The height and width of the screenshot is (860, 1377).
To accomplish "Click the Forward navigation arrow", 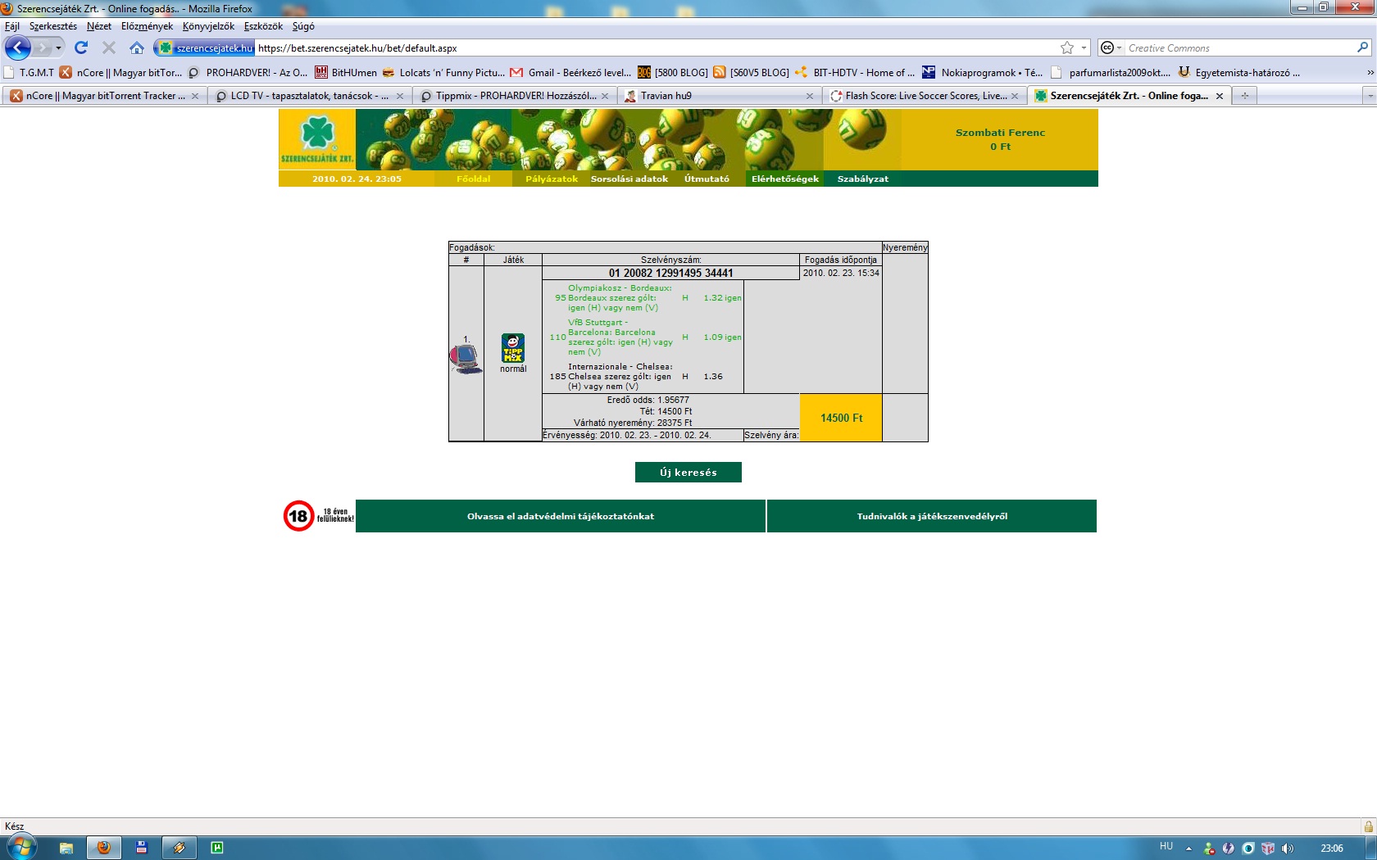I will click(x=42, y=48).
